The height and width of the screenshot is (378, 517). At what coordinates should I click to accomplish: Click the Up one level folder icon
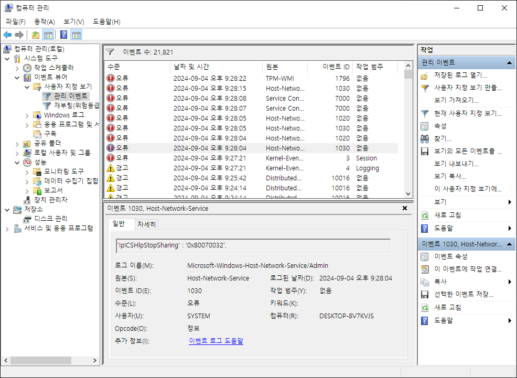point(36,35)
